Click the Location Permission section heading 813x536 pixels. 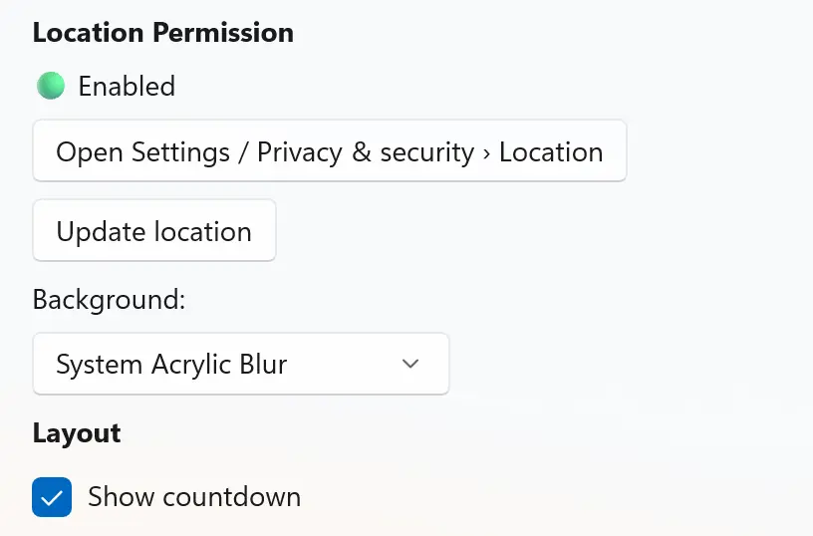tap(162, 32)
